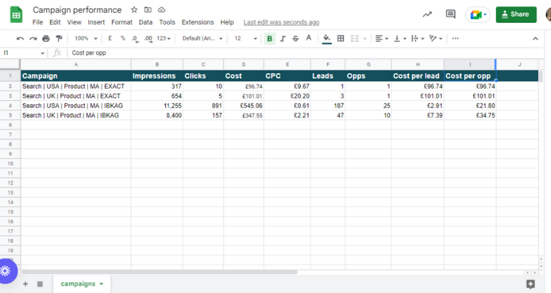This screenshot has width=551, height=293.
Task: Open the comment history icon
Action: point(450,15)
